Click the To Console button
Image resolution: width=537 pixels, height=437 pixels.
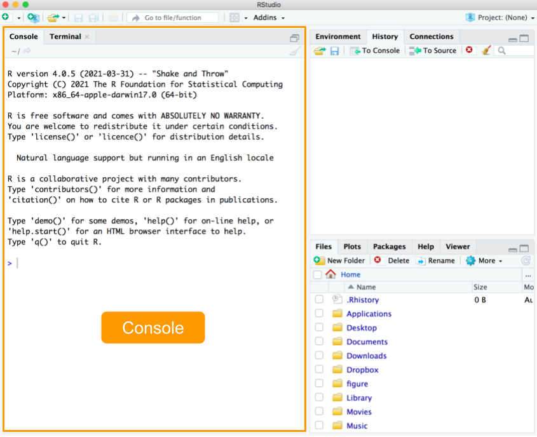click(x=375, y=51)
